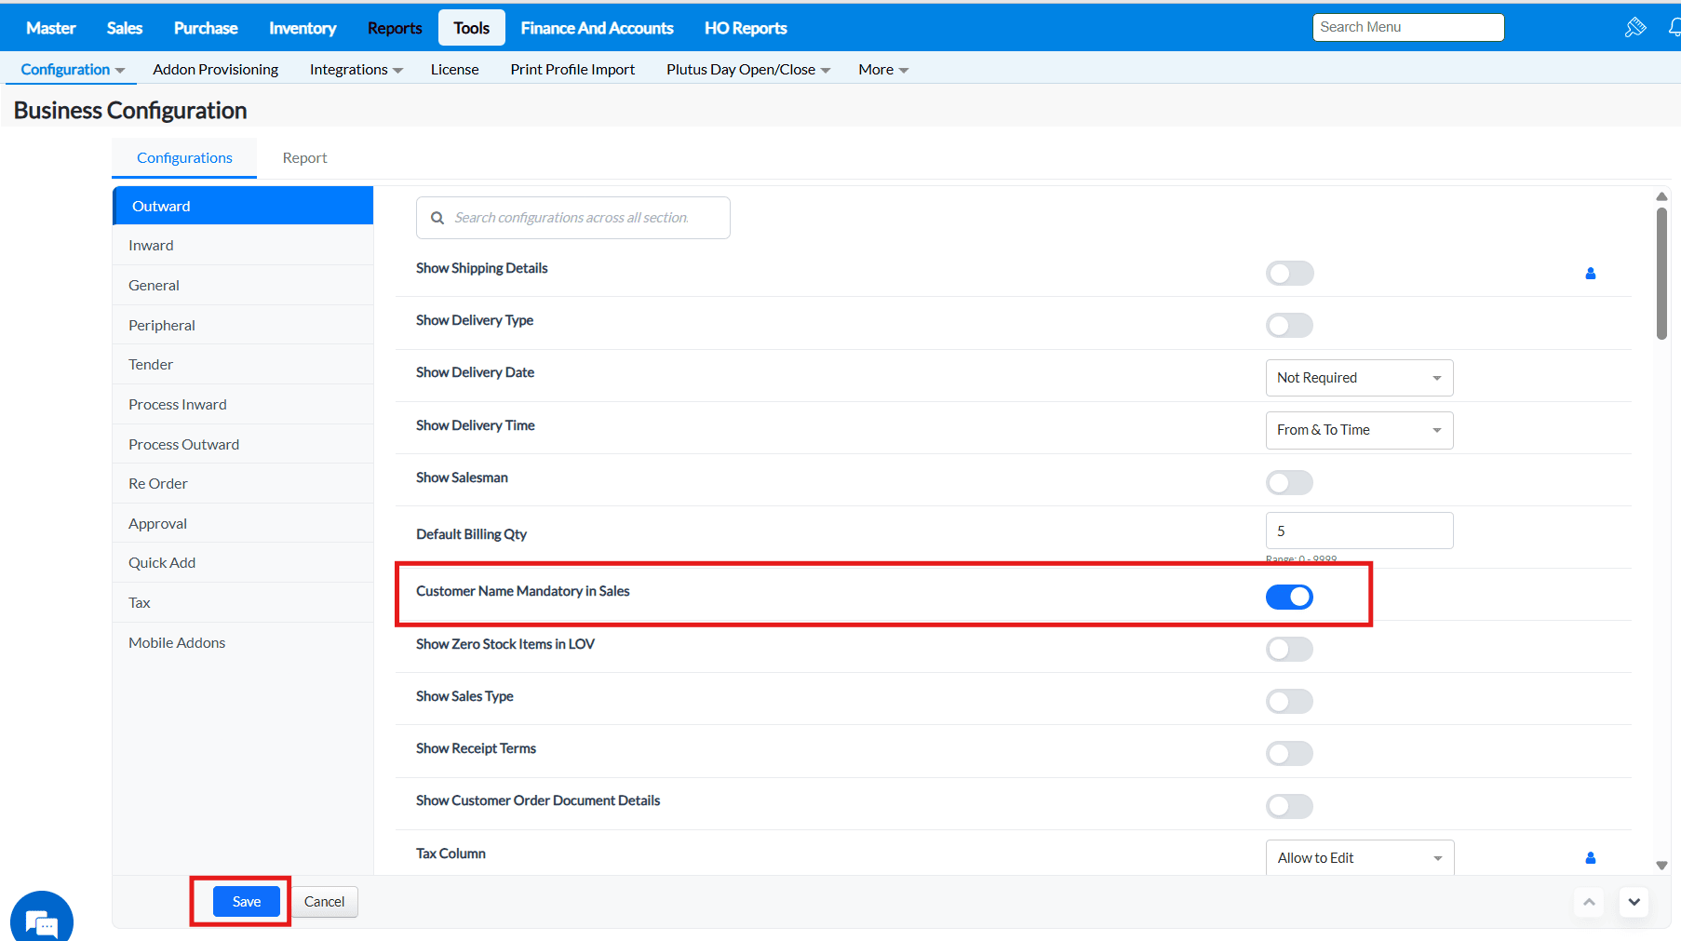Image resolution: width=1681 pixels, height=941 pixels.
Task: Disable Customer Name Mandatory in Sales
Action: (x=1289, y=597)
